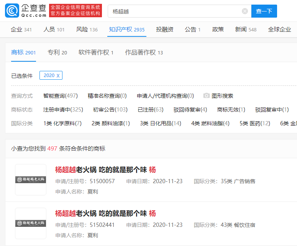The height and width of the screenshot is (246, 297).
Task: Filter by 已注册 trademark status
Action: click(150, 110)
